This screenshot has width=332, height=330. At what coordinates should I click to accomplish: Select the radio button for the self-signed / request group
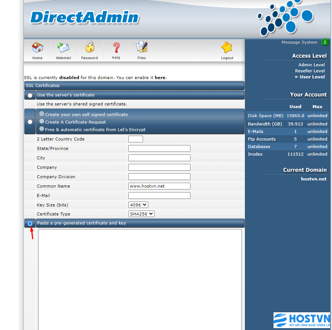(30, 122)
